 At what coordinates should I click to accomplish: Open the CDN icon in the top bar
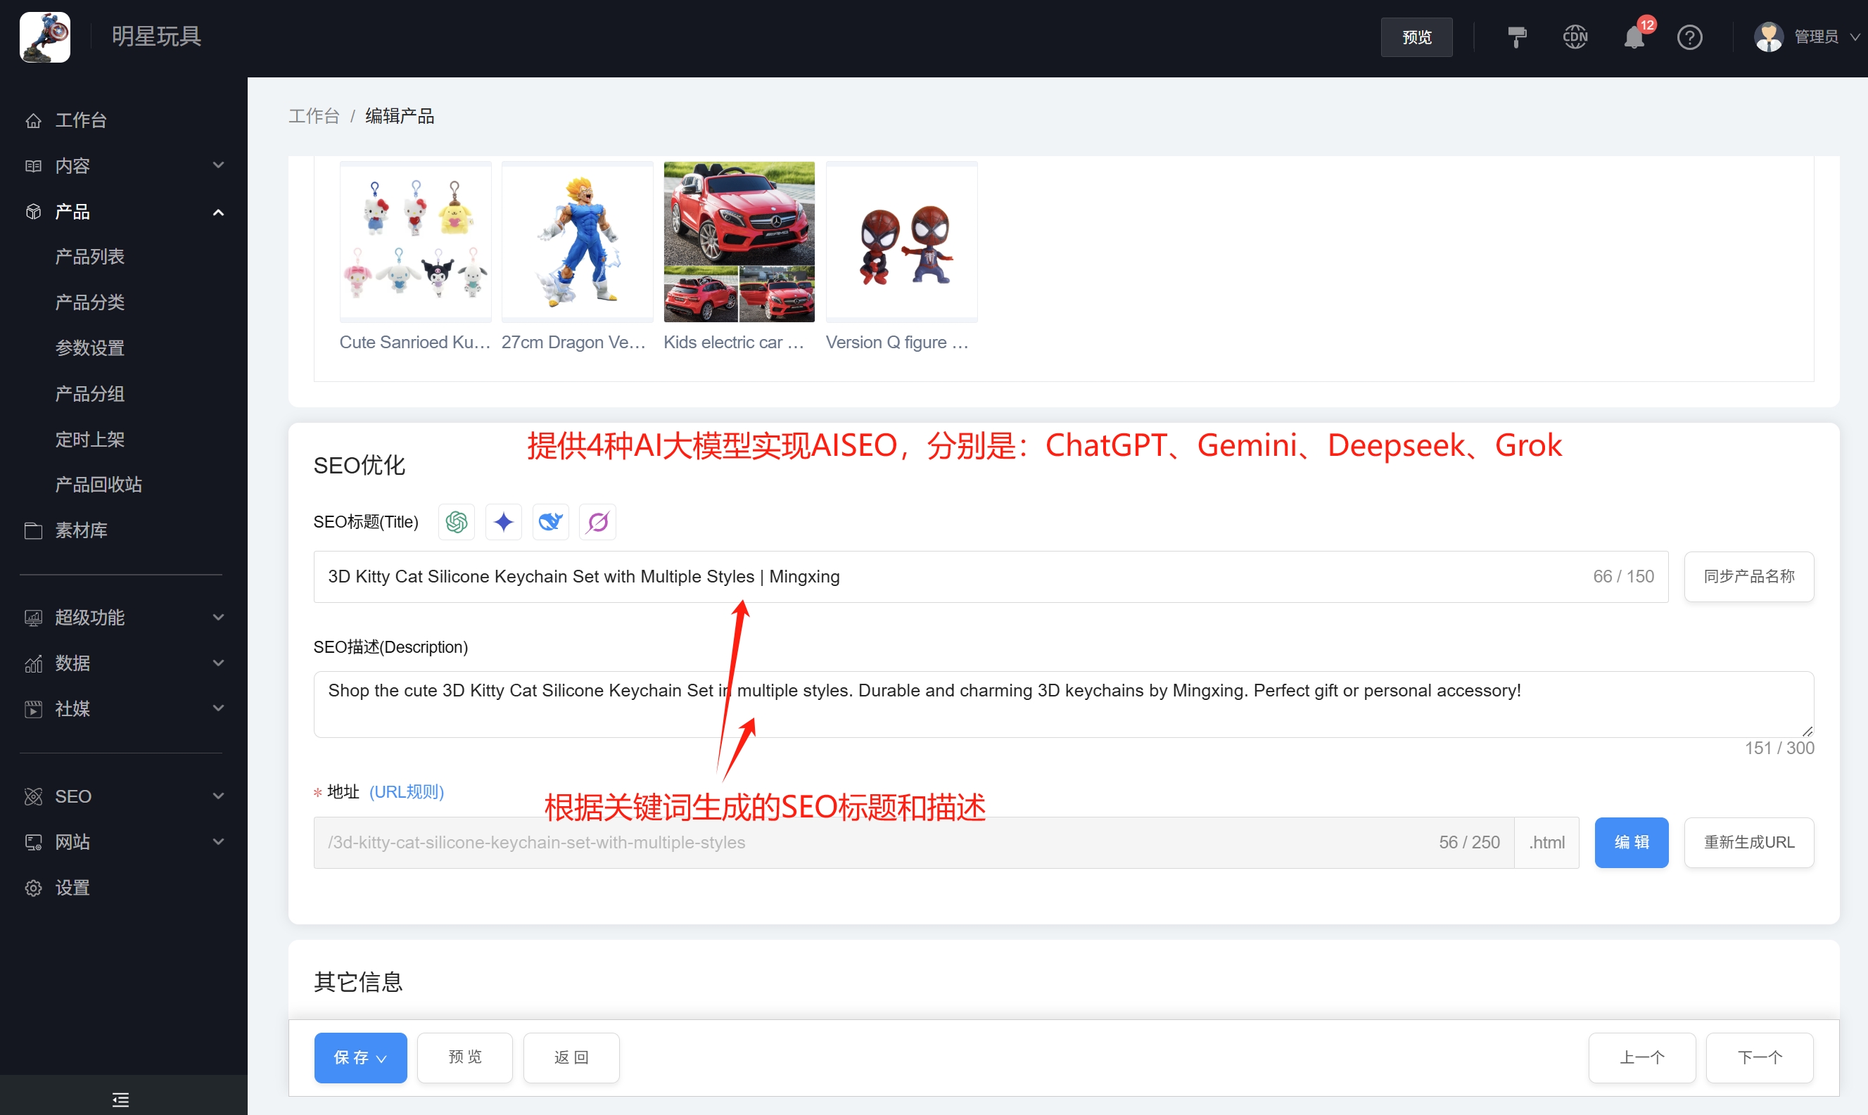[1575, 36]
